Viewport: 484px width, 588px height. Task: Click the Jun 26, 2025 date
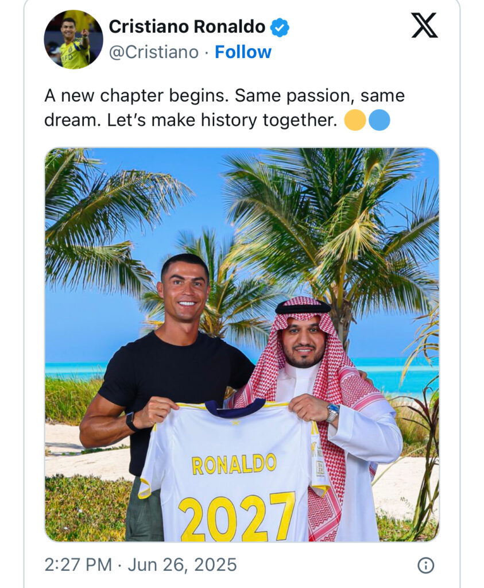(x=182, y=564)
